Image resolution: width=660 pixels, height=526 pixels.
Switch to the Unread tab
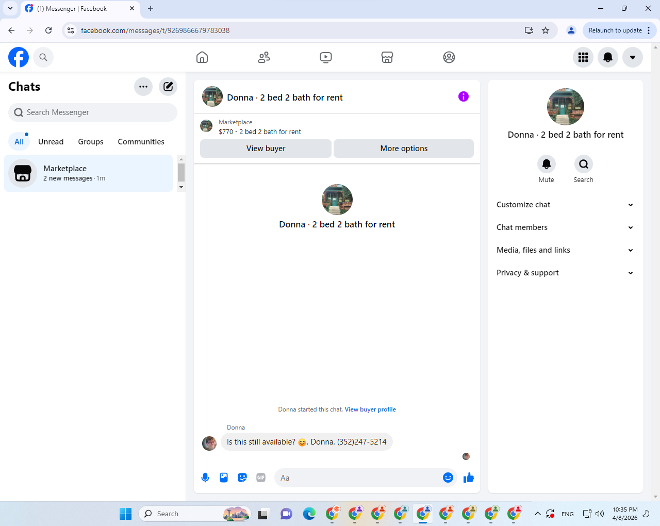tap(51, 142)
